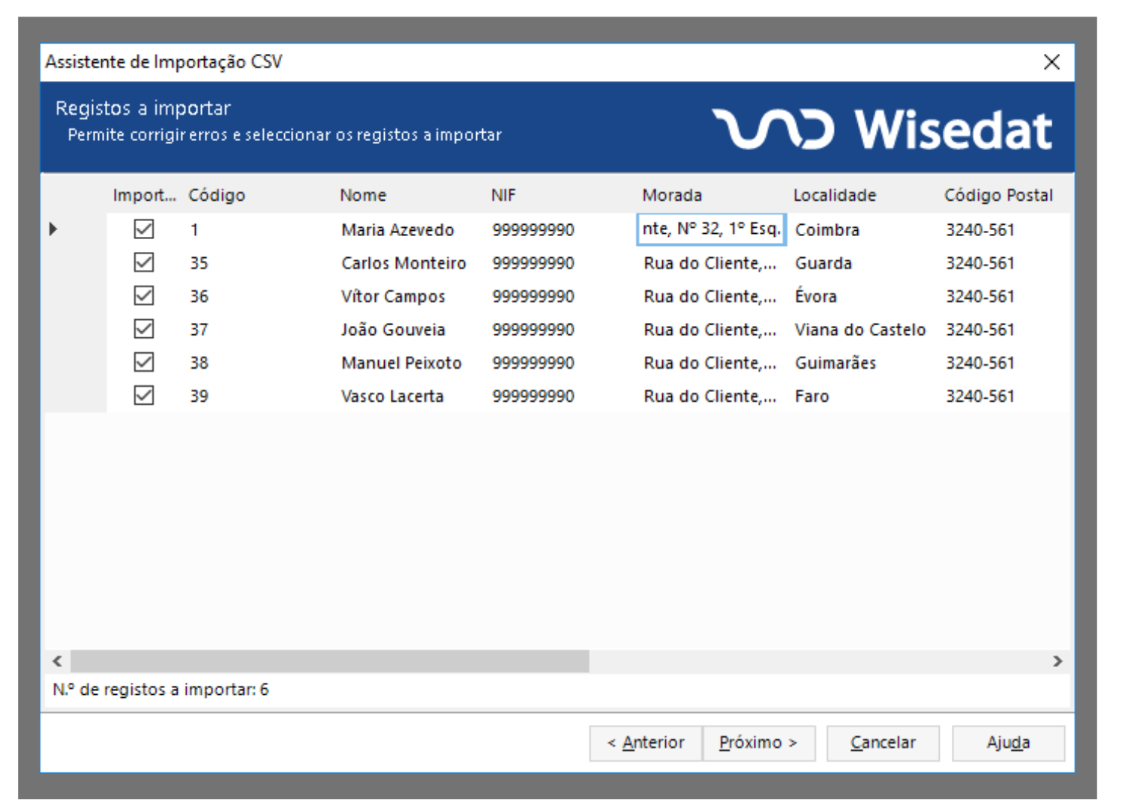Image resolution: width=1125 pixels, height=808 pixels.
Task: Return to previous step with Anterior
Action: pos(646,743)
